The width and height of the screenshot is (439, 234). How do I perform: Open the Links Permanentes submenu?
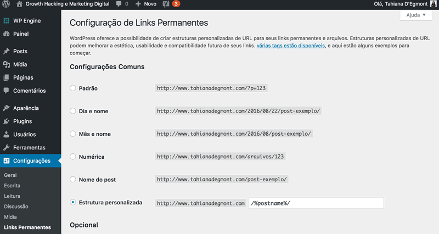pos(27,227)
